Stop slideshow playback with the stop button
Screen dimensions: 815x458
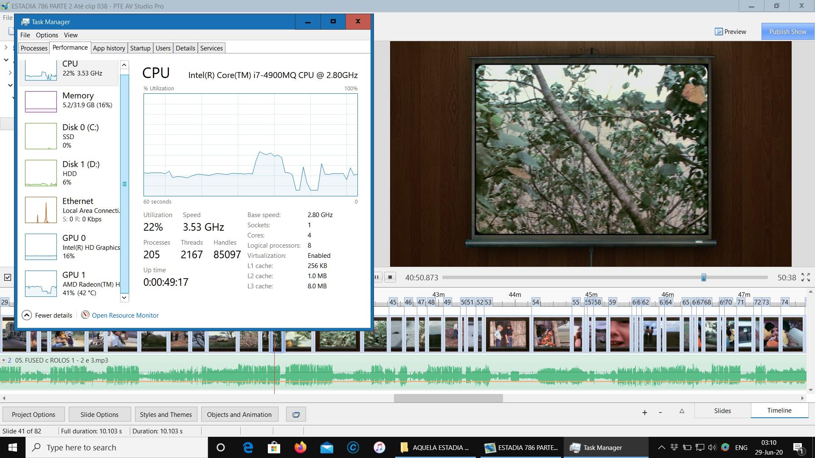point(390,277)
